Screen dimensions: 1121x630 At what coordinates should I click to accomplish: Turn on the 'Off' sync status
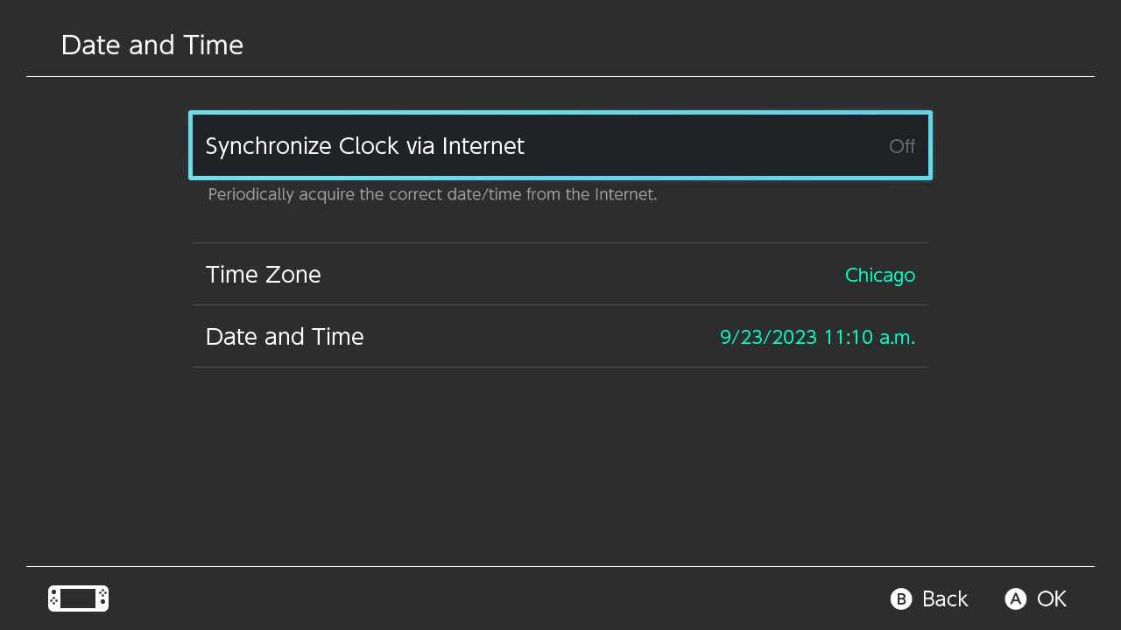[901, 146]
